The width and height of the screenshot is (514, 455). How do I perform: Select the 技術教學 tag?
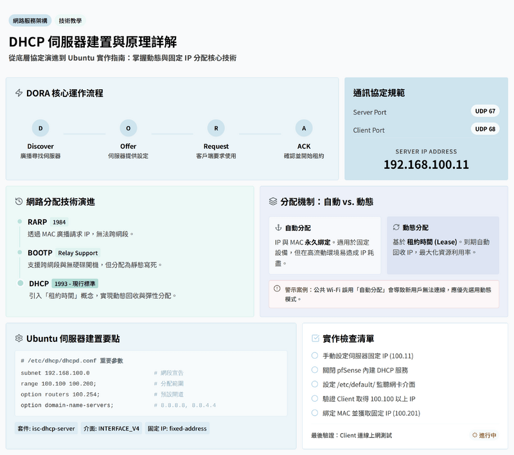pyautogui.click(x=70, y=21)
